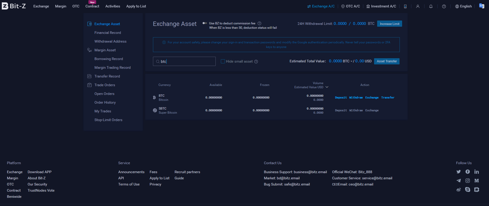
Task: Click the Margin Asset sidebar icon
Action: (x=89, y=50)
